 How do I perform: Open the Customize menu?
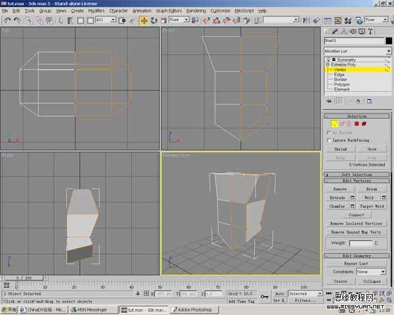pos(220,10)
